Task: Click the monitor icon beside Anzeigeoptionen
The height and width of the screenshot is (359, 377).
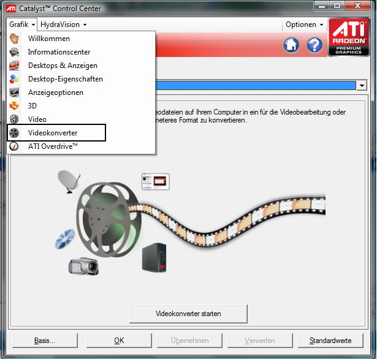Action: coord(14,93)
